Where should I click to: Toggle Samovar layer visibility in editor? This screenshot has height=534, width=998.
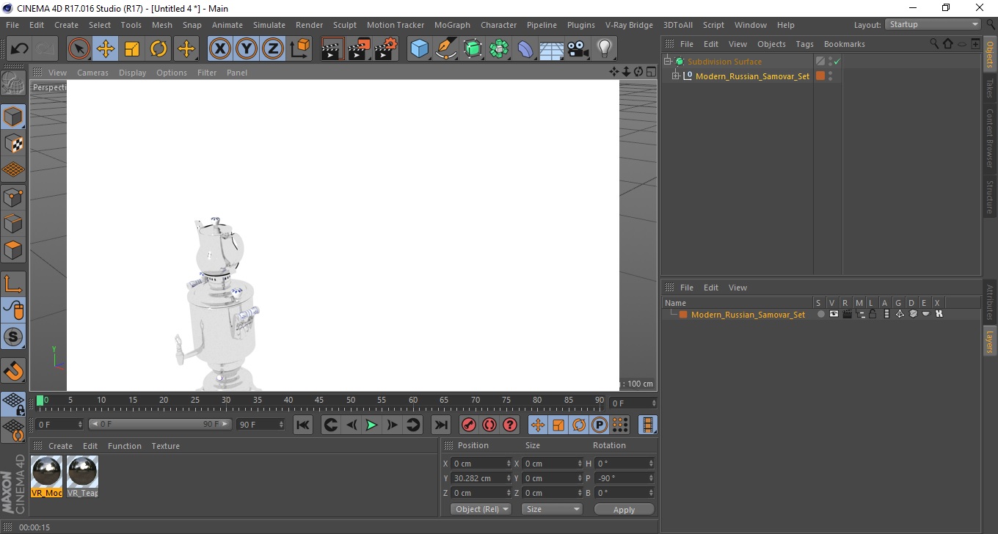834,314
